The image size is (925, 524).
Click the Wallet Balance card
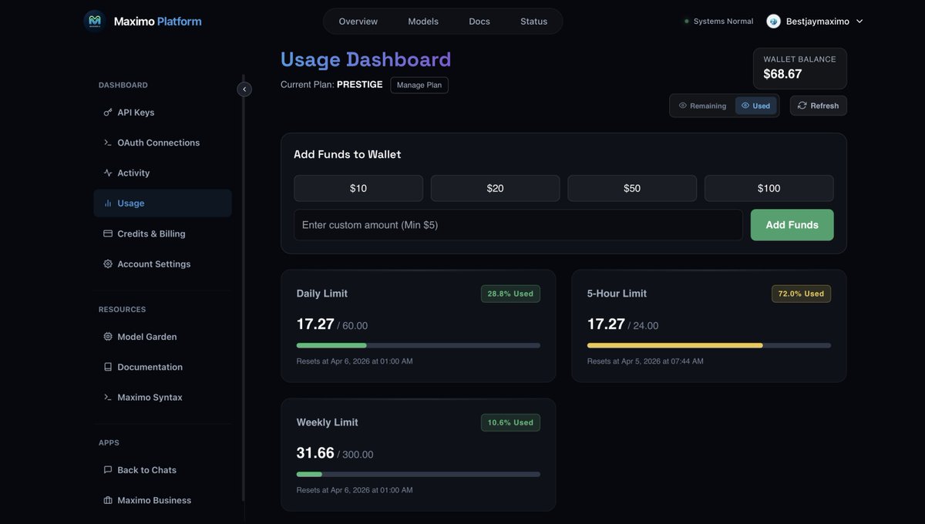[799, 69]
